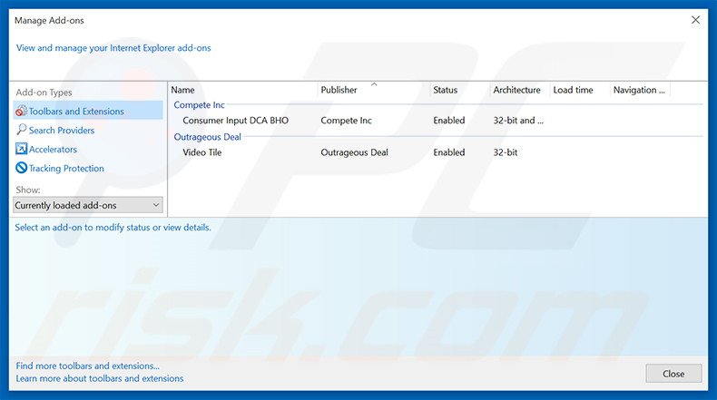Select the Tracking Protection add-on type
Screen dimensions: 717x400
pos(66,169)
